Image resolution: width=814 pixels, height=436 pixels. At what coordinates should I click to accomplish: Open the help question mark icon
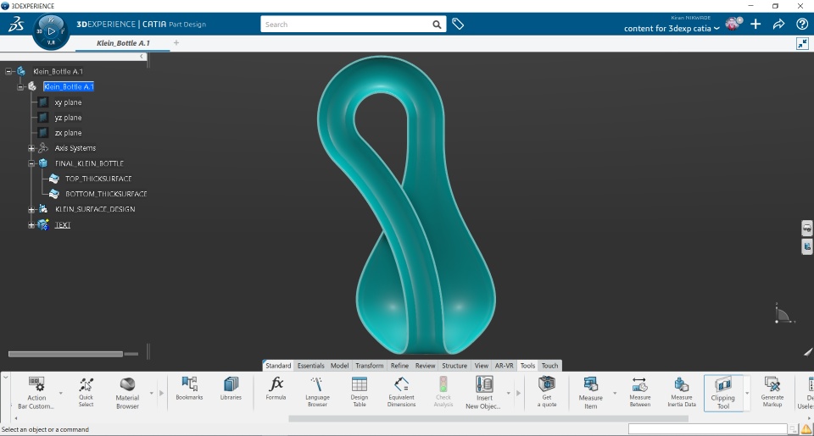(801, 24)
